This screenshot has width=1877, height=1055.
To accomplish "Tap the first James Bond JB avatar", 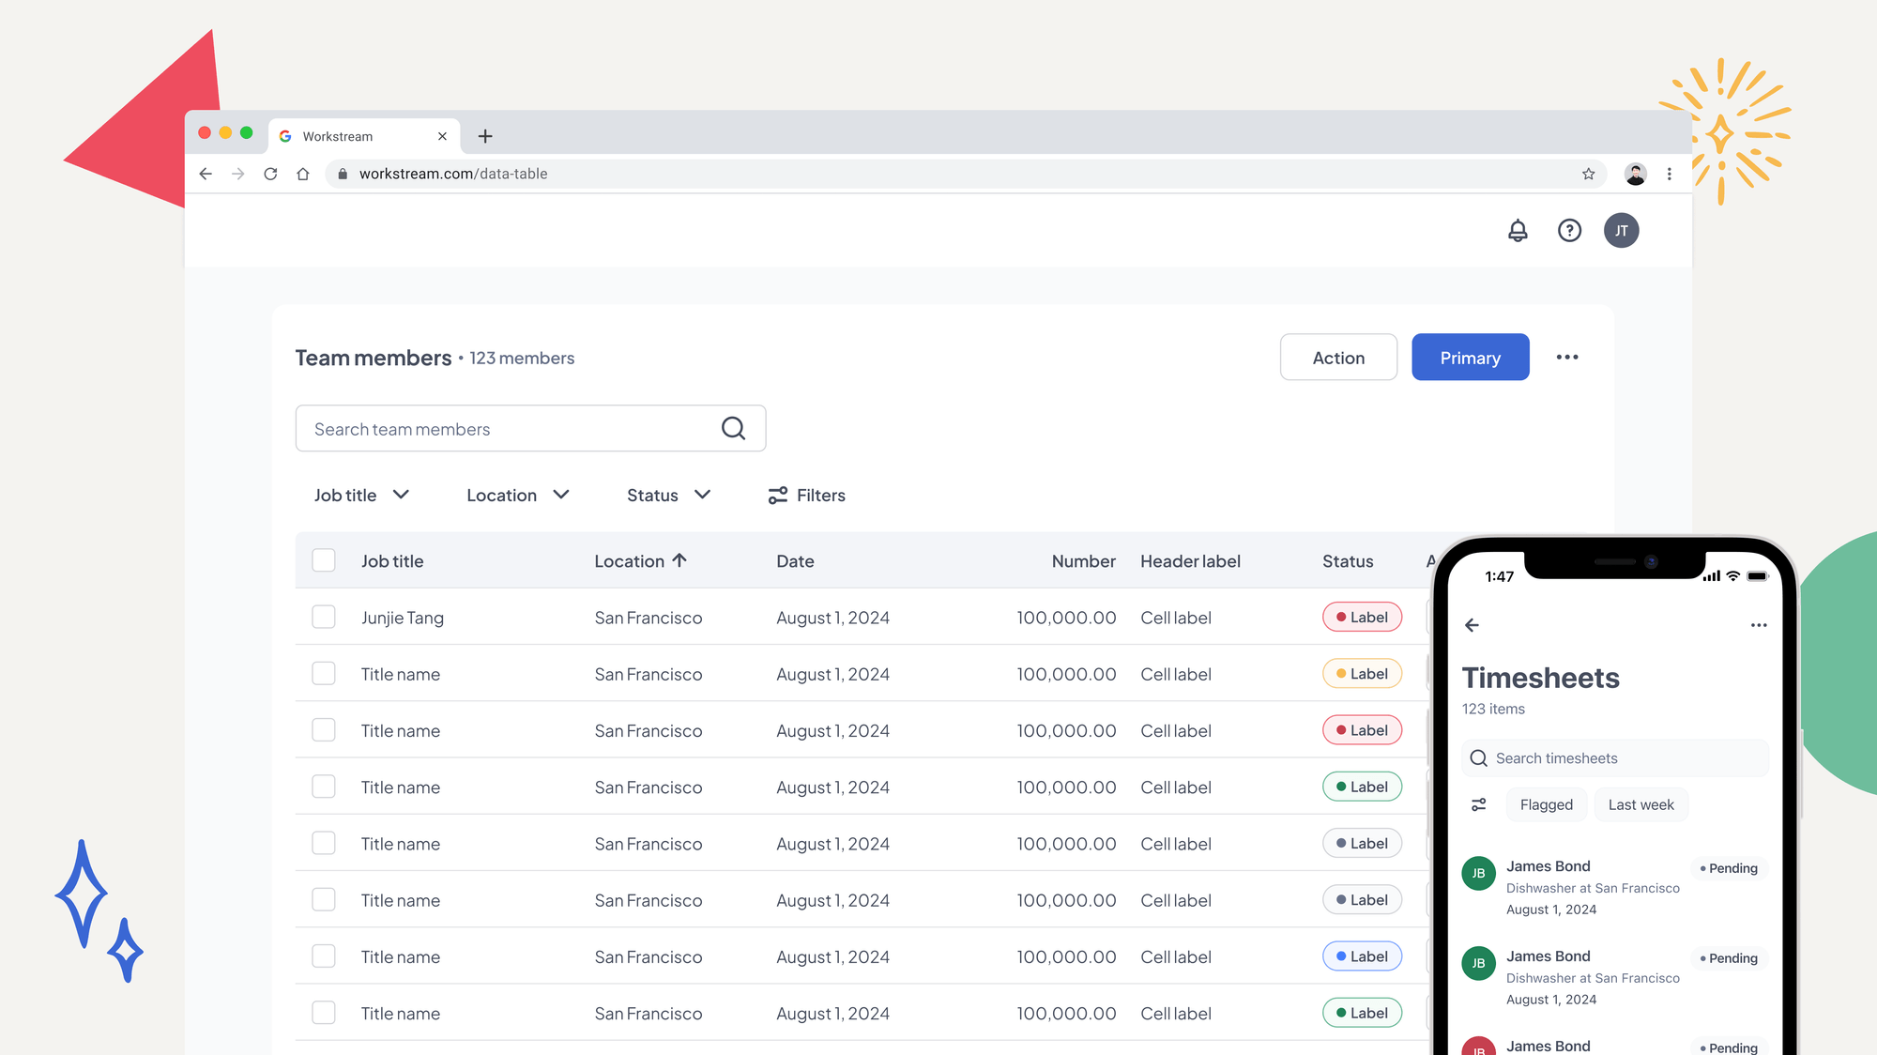I will (1479, 873).
